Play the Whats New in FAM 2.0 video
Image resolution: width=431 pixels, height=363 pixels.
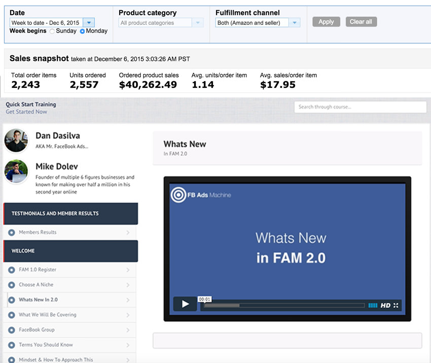(x=185, y=304)
